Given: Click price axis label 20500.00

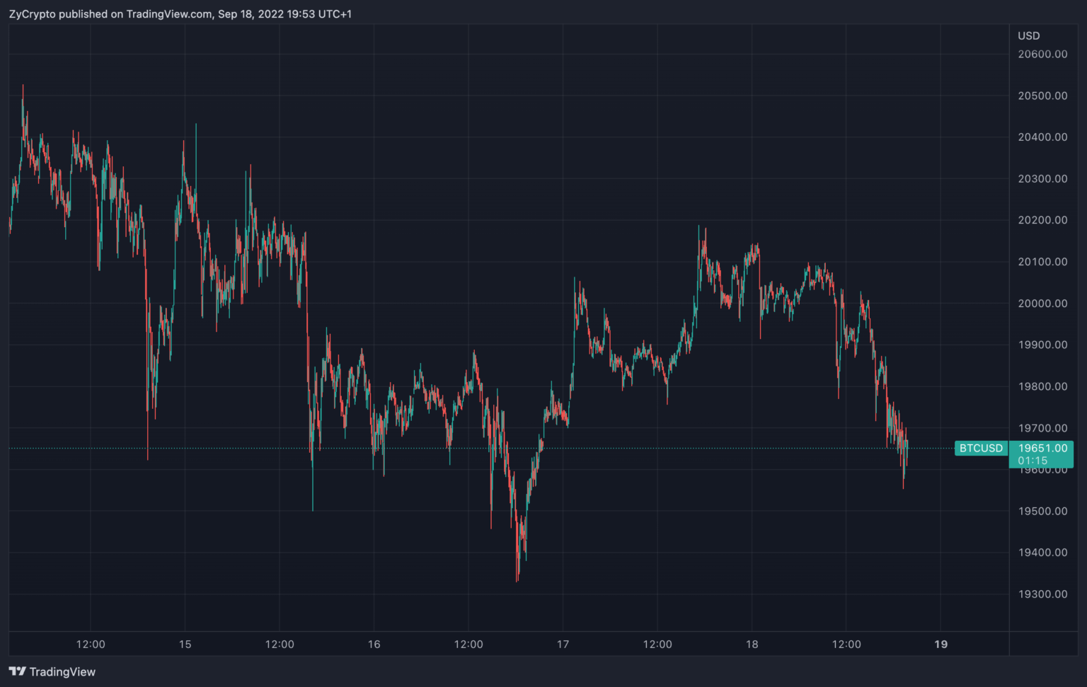Looking at the screenshot, I should click(x=1042, y=96).
